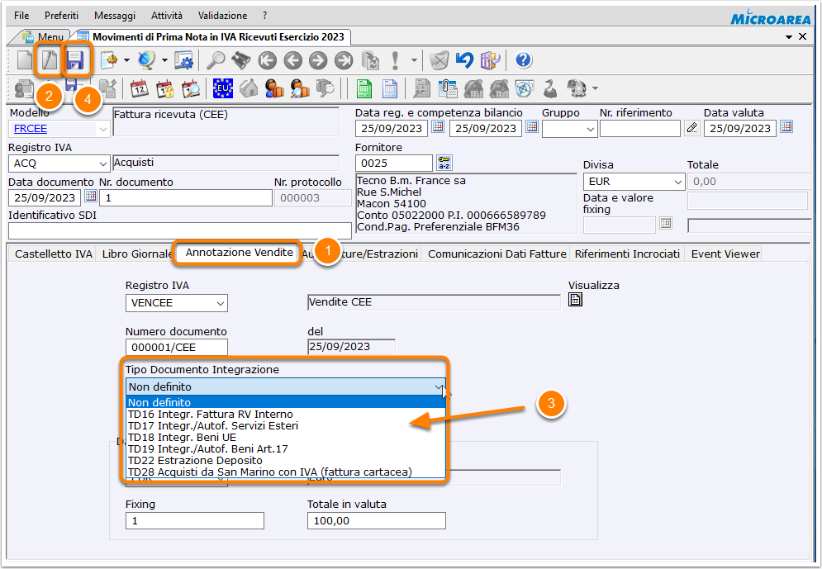Expand the VENCEE Registro IVA dropdown
822x569 pixels.
221,303
